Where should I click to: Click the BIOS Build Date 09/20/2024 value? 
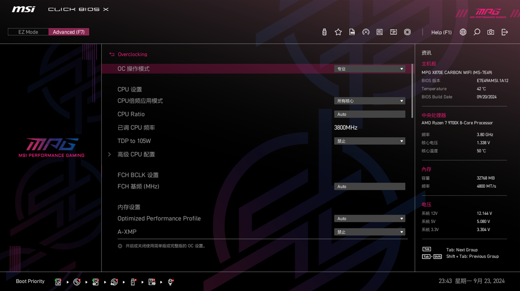pos(487,97)
